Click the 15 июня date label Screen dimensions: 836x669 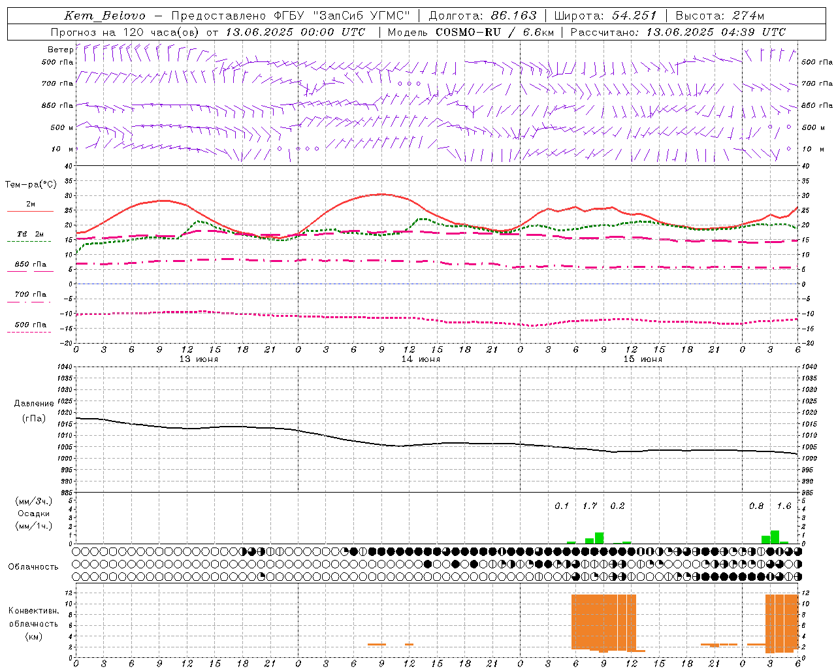coord(643,359)
